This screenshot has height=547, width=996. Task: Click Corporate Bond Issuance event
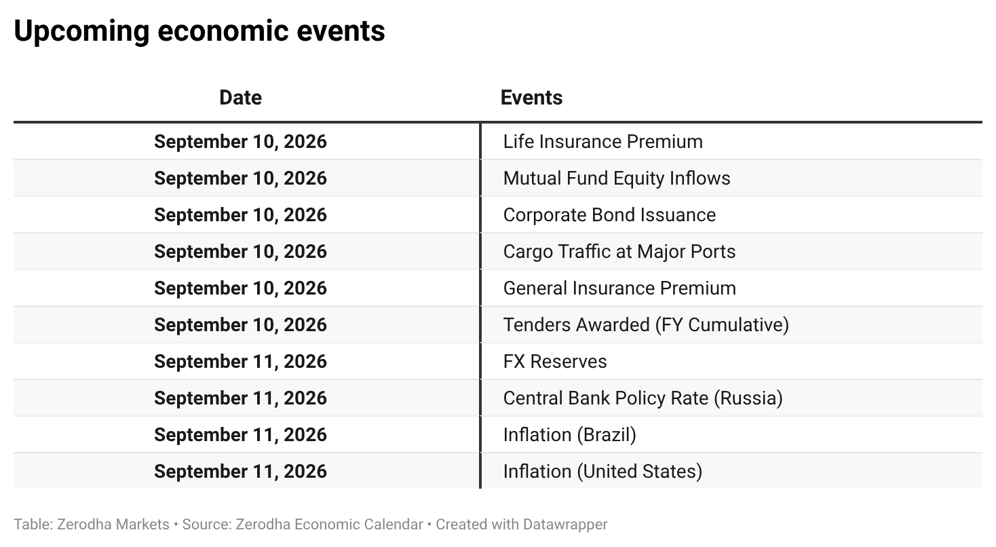609,215
